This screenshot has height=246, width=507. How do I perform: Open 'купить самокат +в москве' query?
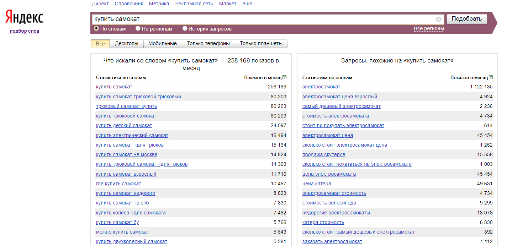tap(127, 154)
